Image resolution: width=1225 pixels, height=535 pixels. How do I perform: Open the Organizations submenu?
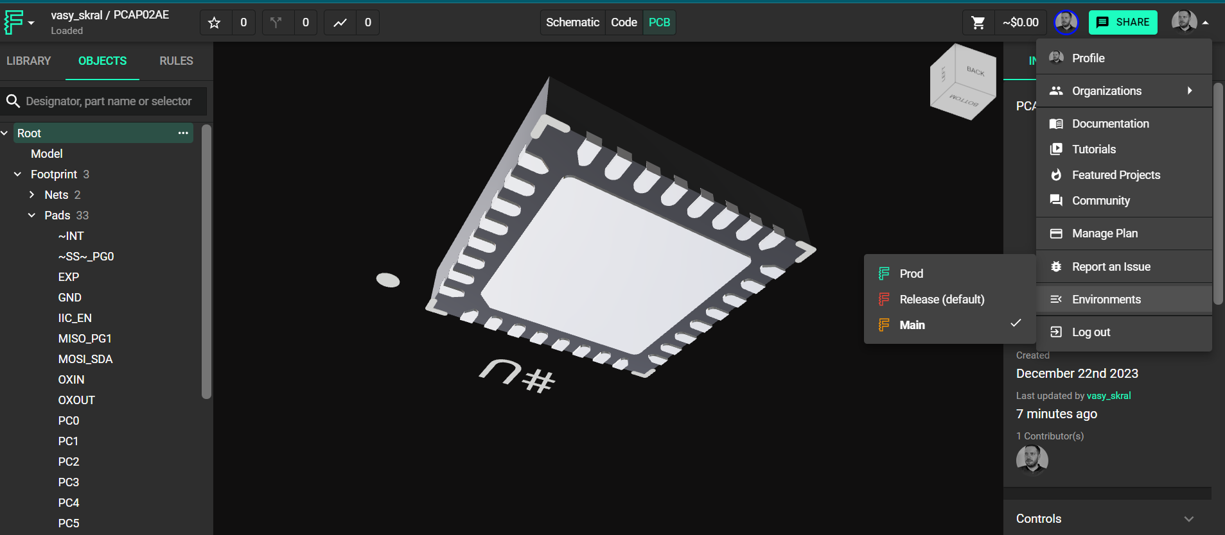pos(1124,90)
